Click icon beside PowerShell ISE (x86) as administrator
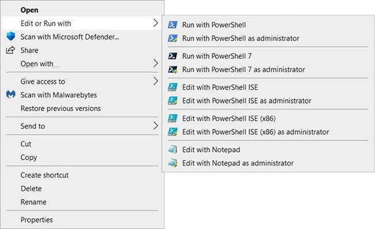Viewport: 375px width, 229px height. [x=172, y=132]
